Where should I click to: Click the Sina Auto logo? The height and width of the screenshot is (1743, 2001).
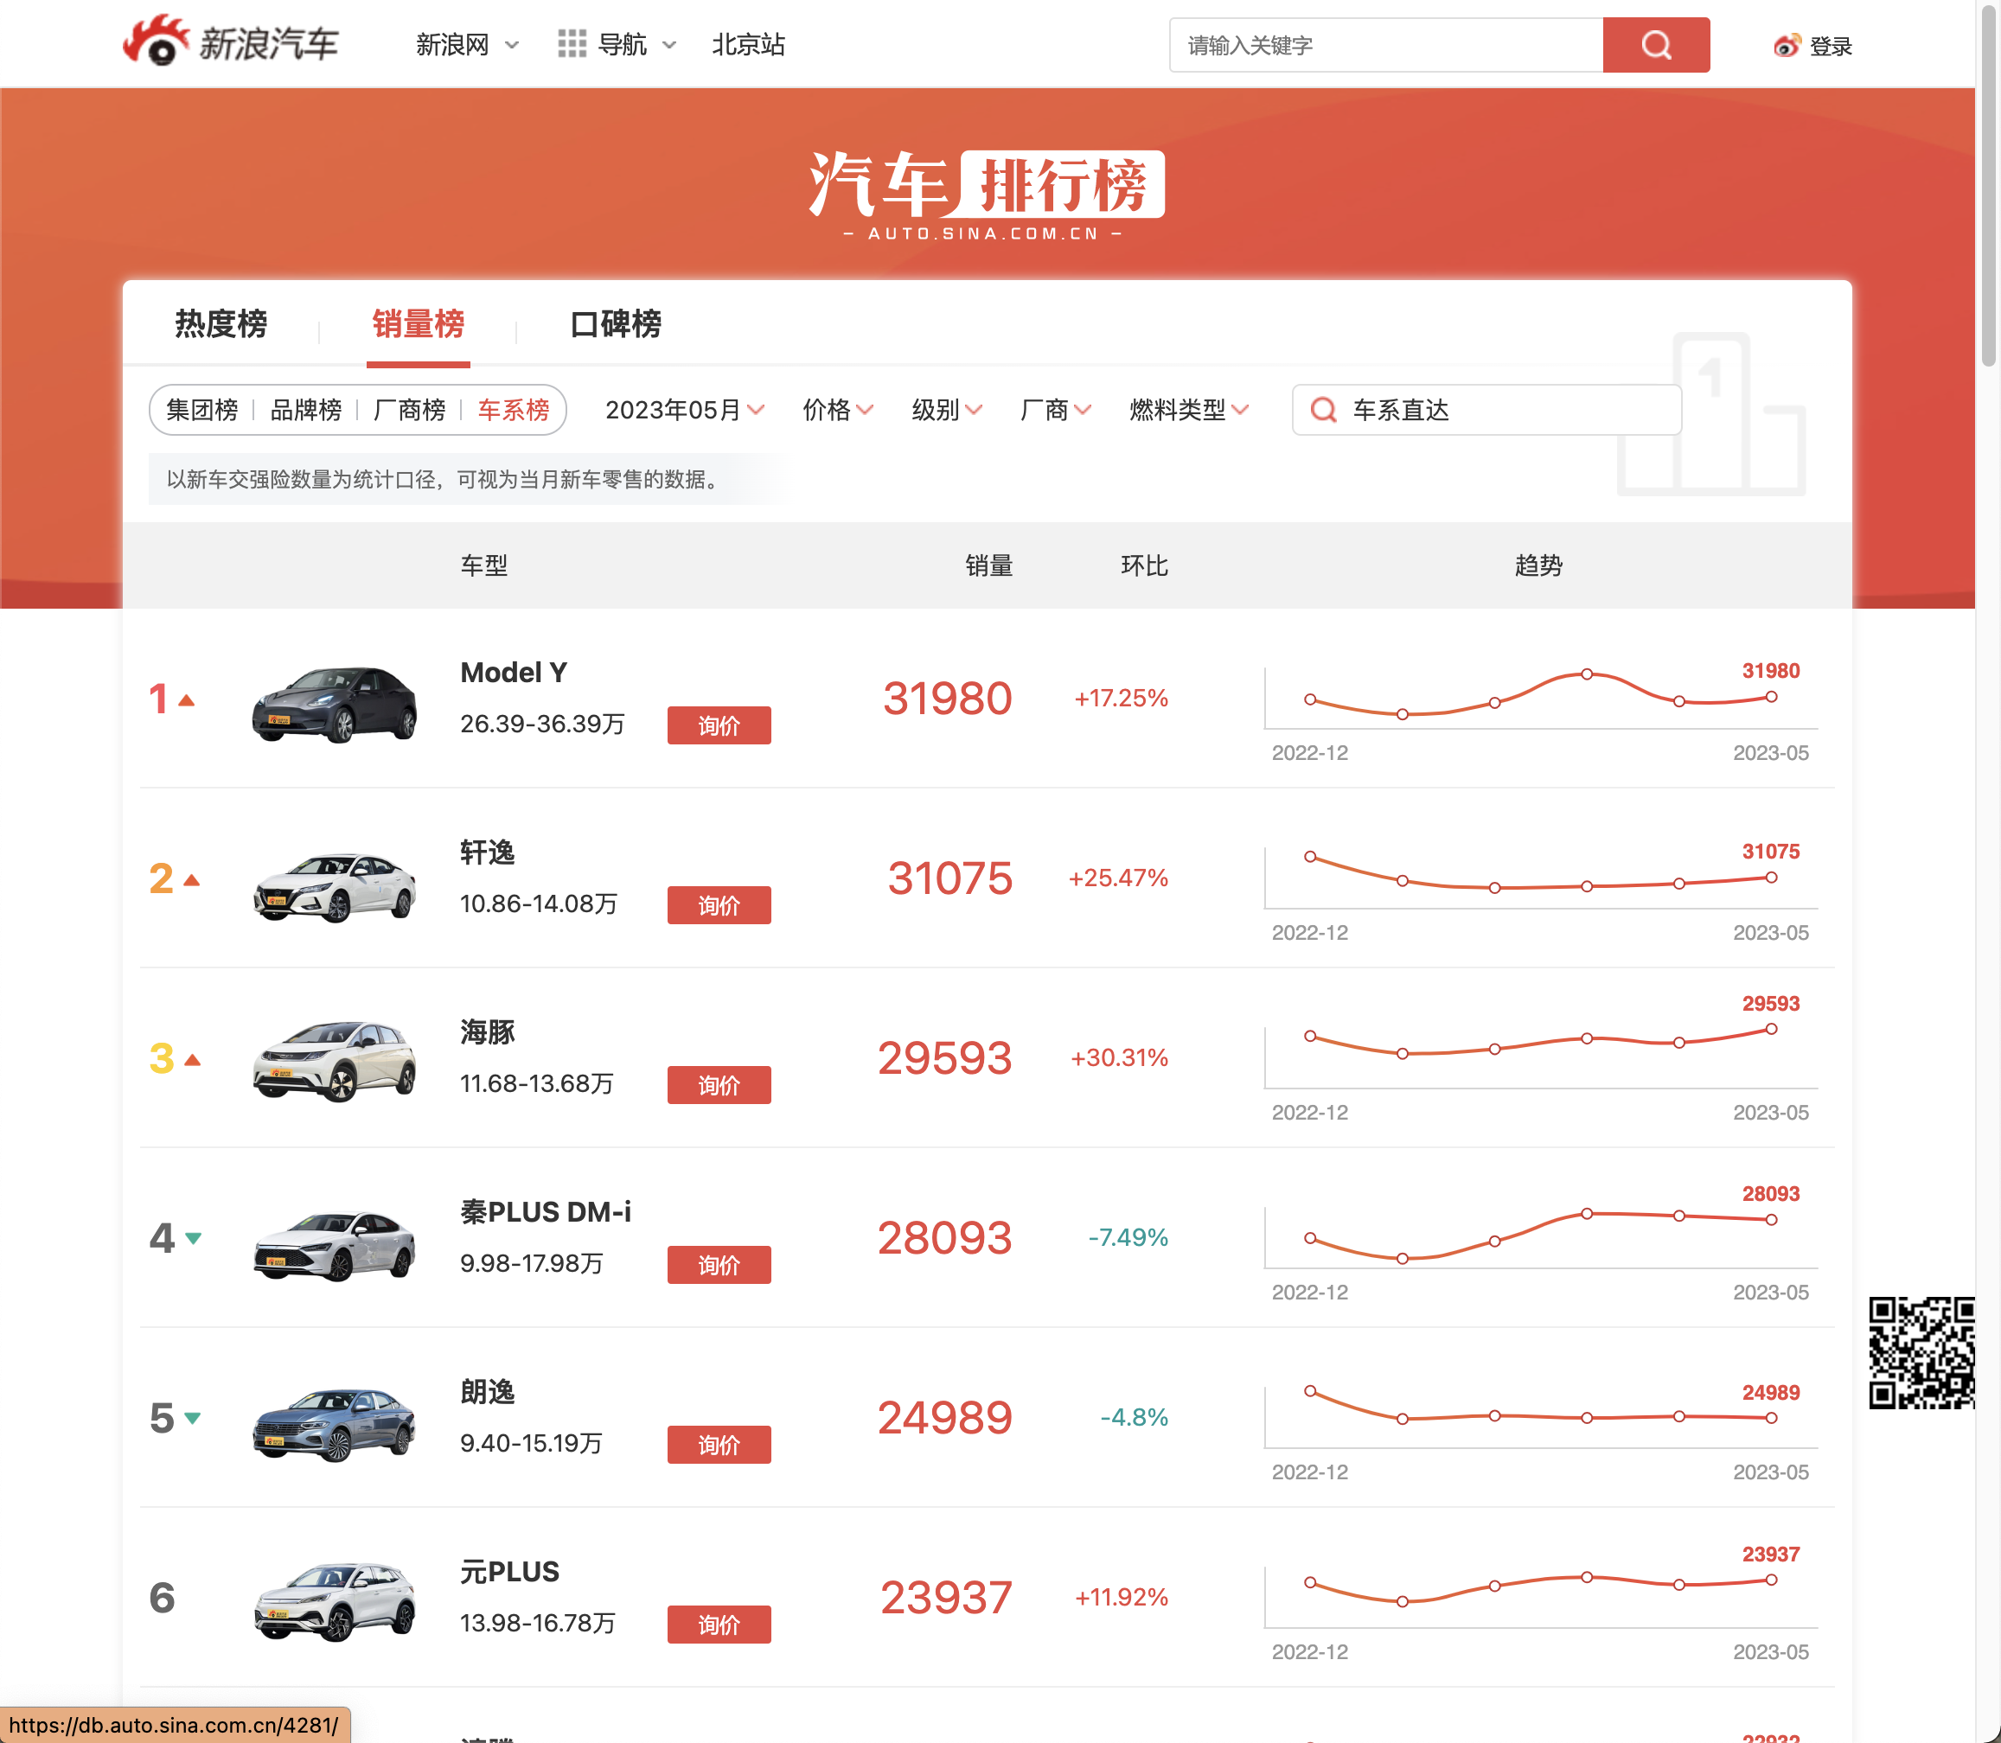[231, 41]
